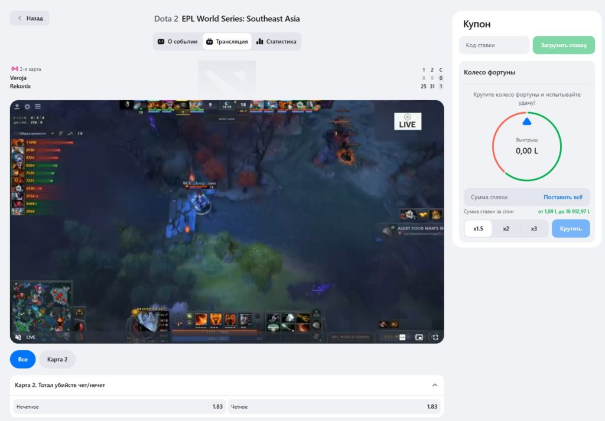
Task: Bet on Нечетное at 1.83
Action: (119, 407)
